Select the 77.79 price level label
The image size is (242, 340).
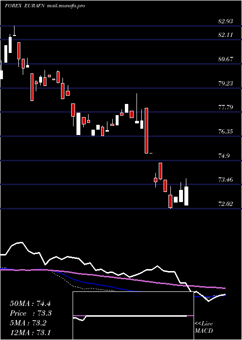click(x=226, y=107)
